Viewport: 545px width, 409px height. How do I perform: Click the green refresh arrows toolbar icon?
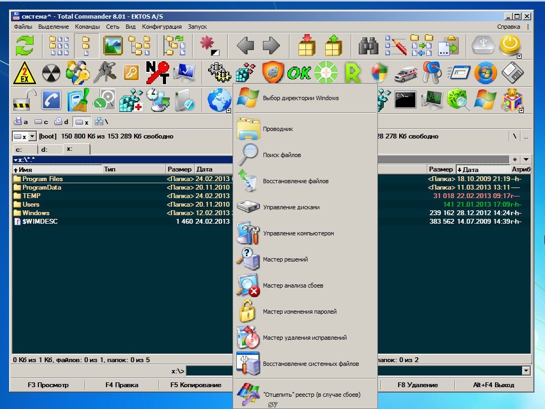click(24, 46)
